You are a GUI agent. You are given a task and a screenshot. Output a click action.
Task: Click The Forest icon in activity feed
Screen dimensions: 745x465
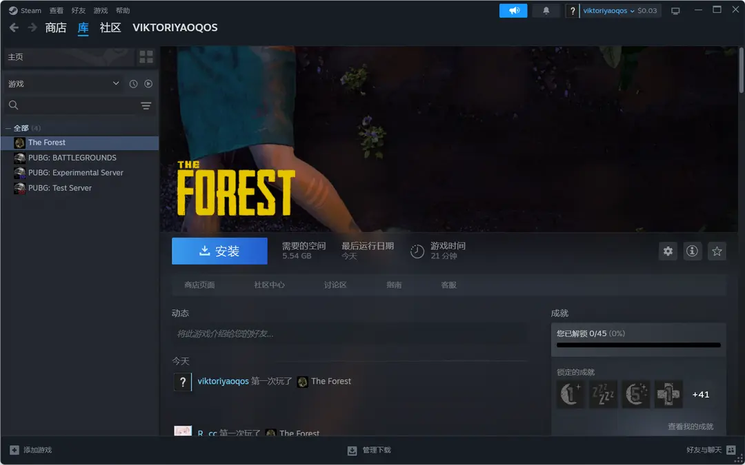coord(302,382)
